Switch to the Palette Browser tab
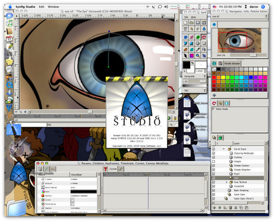This screenshot has width=274, height=221. click(232, 63)
